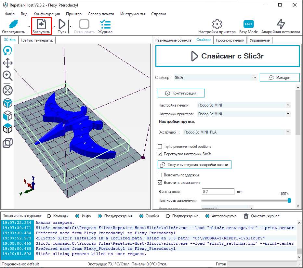This screenshot has width=303, height=268.
Task: Select the Команды log filter
Action: 49,216
